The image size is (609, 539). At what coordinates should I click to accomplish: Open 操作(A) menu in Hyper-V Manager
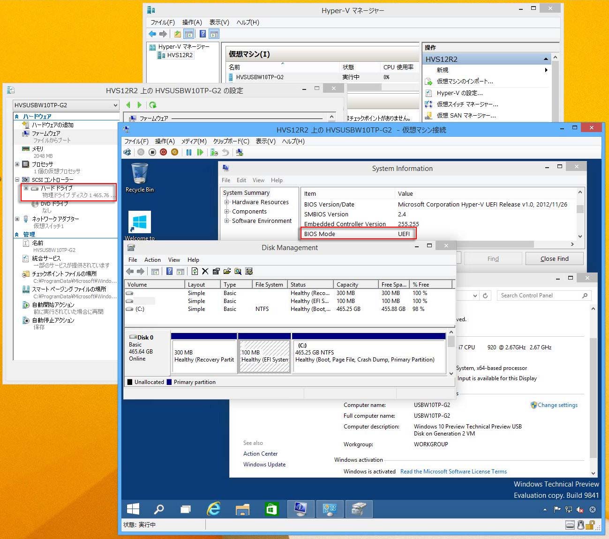point(192,22)
